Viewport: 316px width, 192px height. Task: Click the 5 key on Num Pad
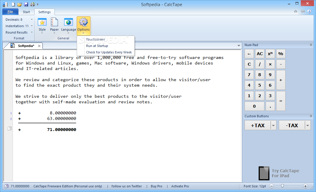pos(260,85)
